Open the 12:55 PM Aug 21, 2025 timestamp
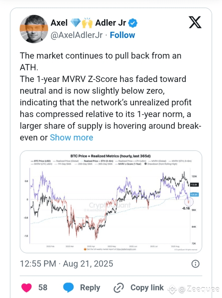Screen dimensions: 222x298 66,264
